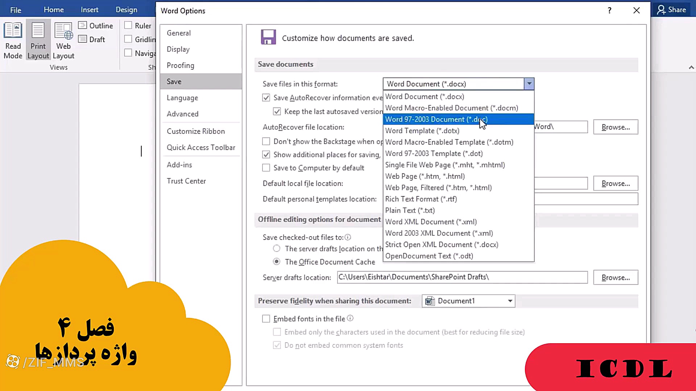Toggle the Gridlines checkbox
696x391 pixels.
128,39
